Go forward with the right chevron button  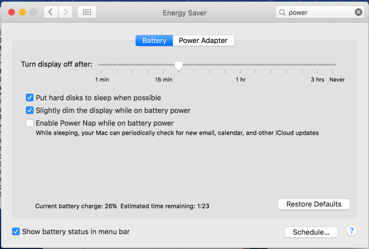[x=65, y=12]
